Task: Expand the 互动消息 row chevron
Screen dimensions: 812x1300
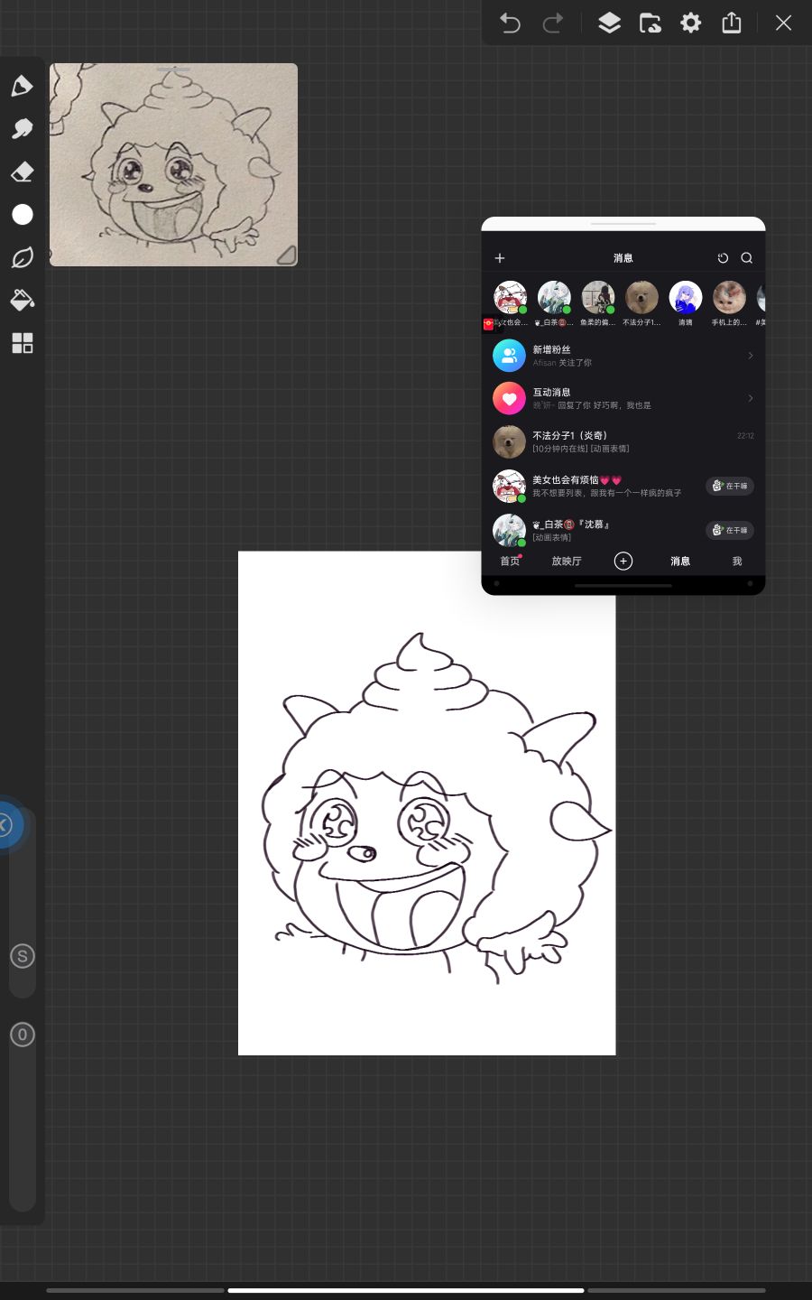Action: 751,398
